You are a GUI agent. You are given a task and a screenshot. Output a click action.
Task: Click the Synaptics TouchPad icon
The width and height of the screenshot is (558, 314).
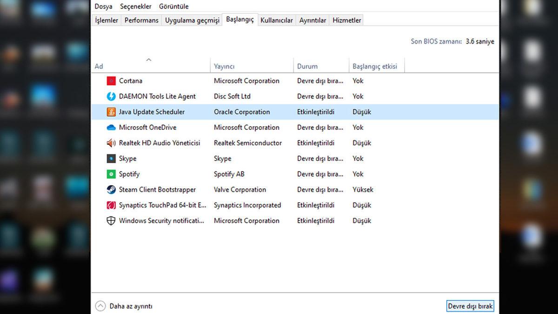coord(111,205)
